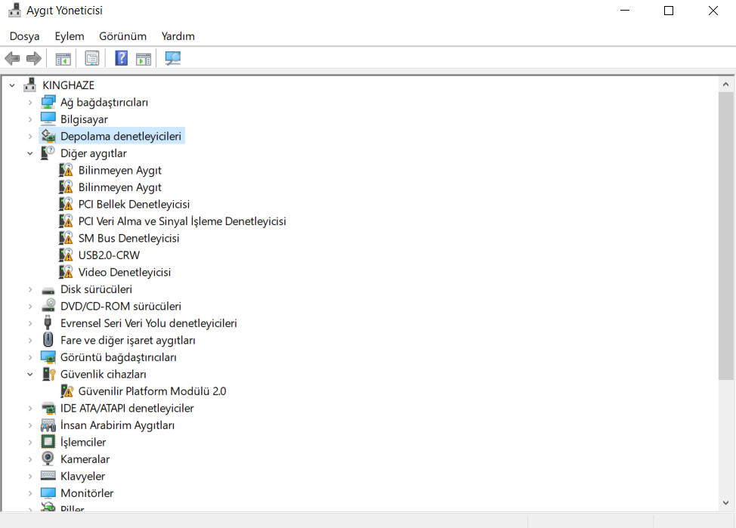The image size is (736, 528).
Task: Click the scrollbar down arrow
Action: (725, 503)
